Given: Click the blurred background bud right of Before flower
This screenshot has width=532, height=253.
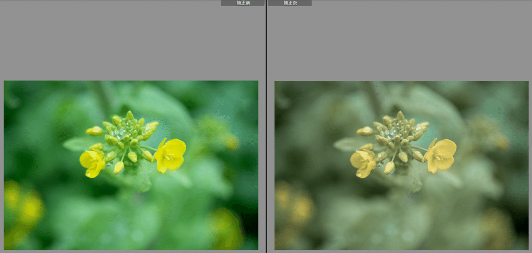Looking at the screenshot, I should point(231,142).
